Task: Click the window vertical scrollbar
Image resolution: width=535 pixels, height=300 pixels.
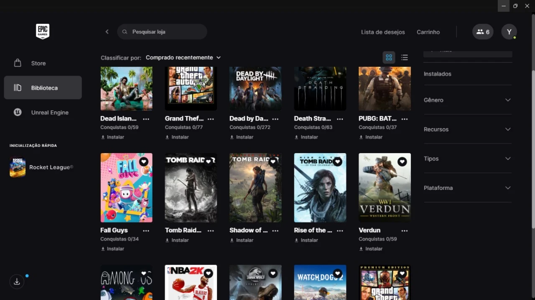Action: click(533, 149)
